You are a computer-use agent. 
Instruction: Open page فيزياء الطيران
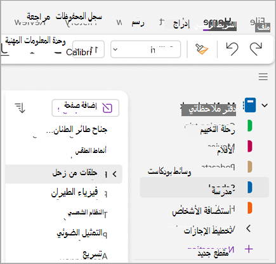click(75, 192)
